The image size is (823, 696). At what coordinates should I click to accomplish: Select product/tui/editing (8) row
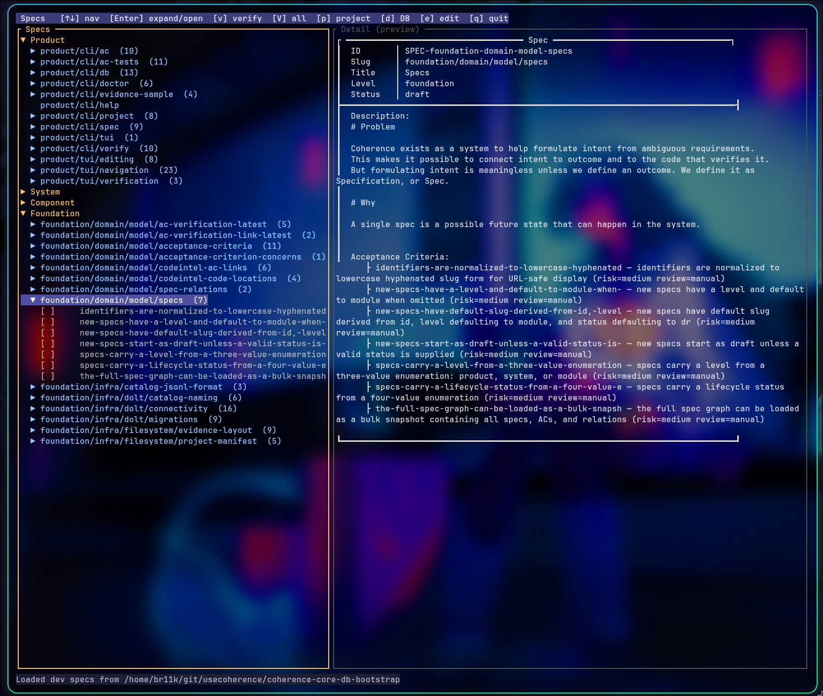pyautogui.click(x=94, y=159)
